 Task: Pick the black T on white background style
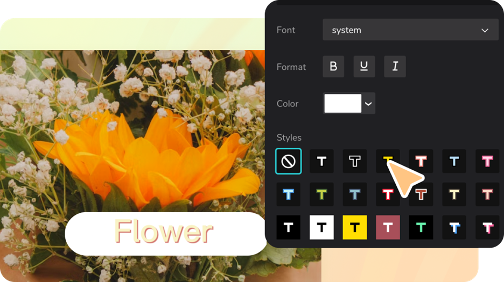point(321,227)
